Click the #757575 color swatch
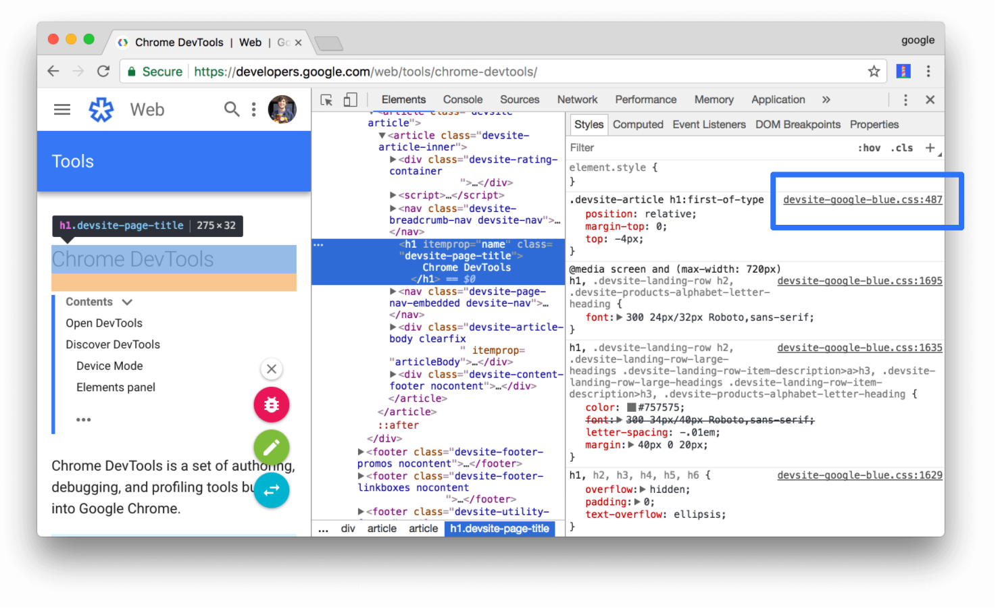The width and height of the screenshot is (1000, 609). pos(631,407)
